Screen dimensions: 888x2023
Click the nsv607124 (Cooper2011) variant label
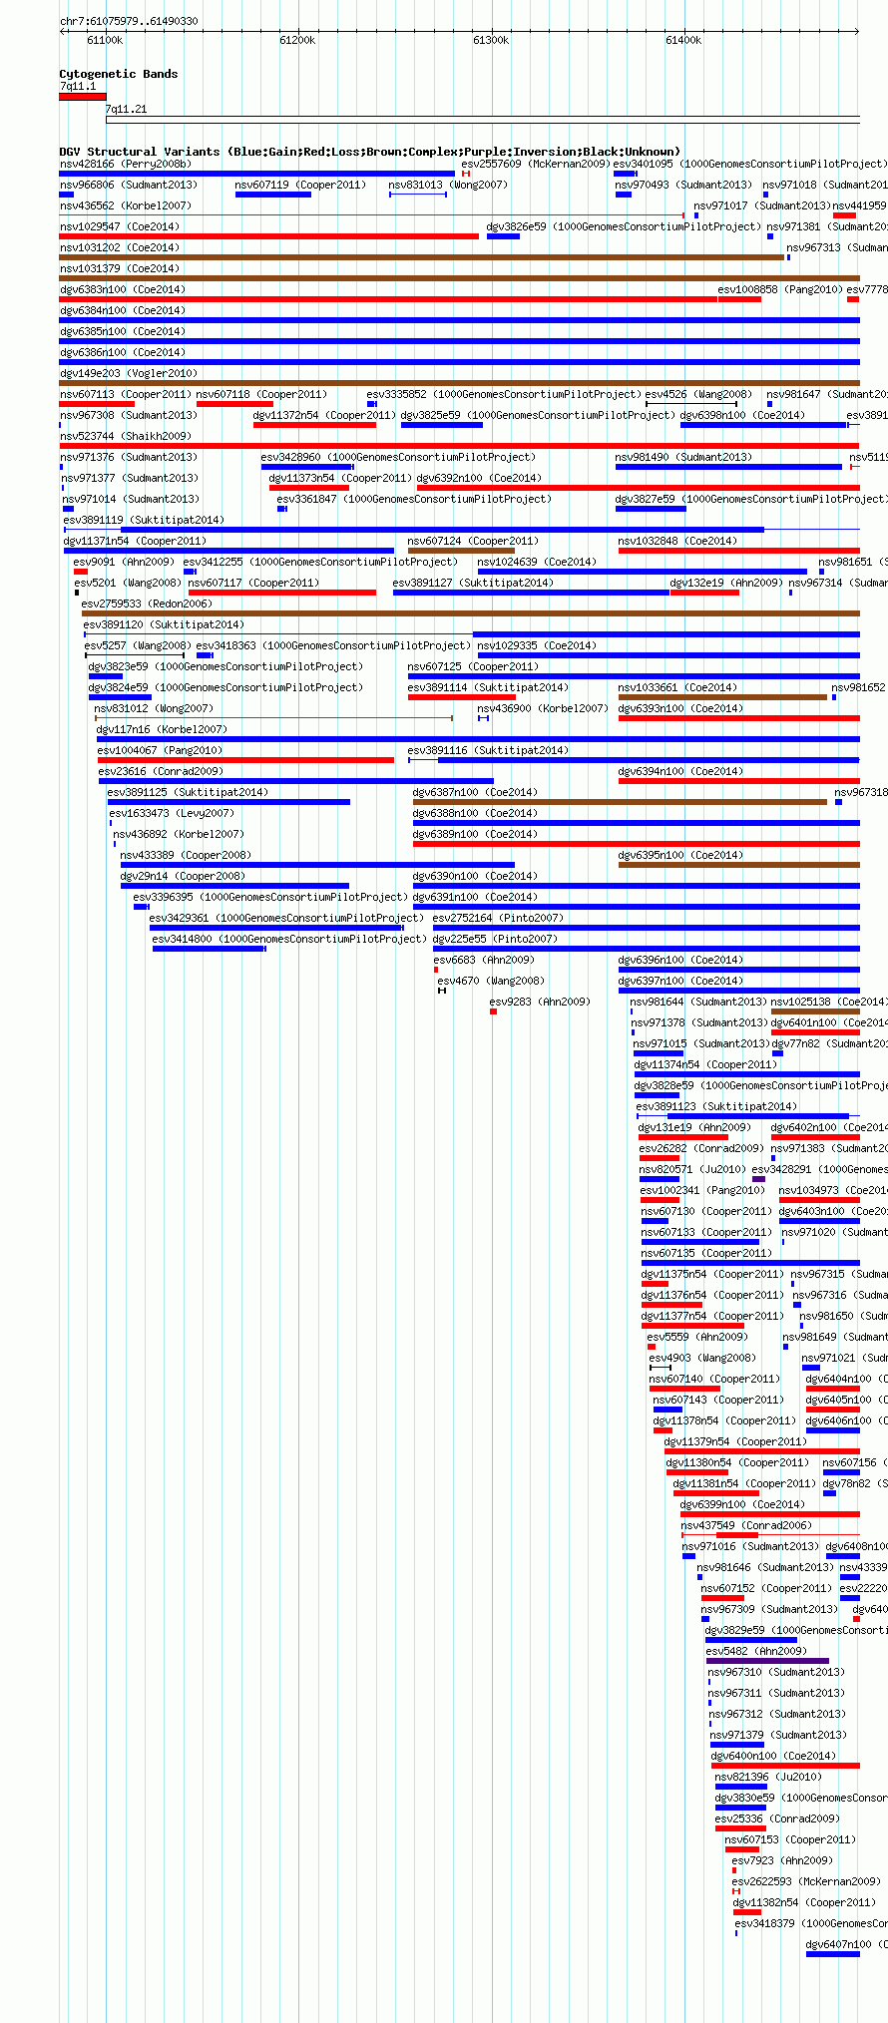tap(473, 541)
